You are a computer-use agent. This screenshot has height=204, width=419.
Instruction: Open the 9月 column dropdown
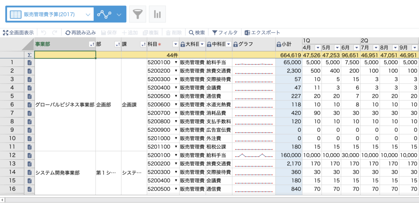[x=414, y=47]
